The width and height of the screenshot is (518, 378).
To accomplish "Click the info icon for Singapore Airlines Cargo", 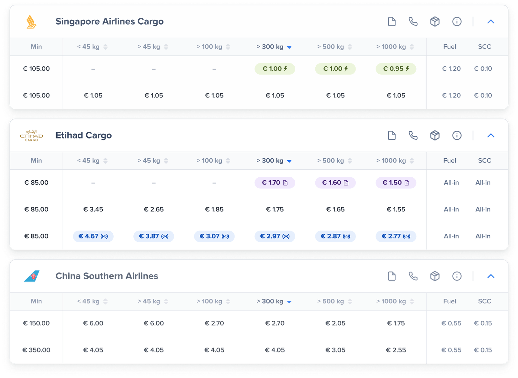I will pos(457,21).
